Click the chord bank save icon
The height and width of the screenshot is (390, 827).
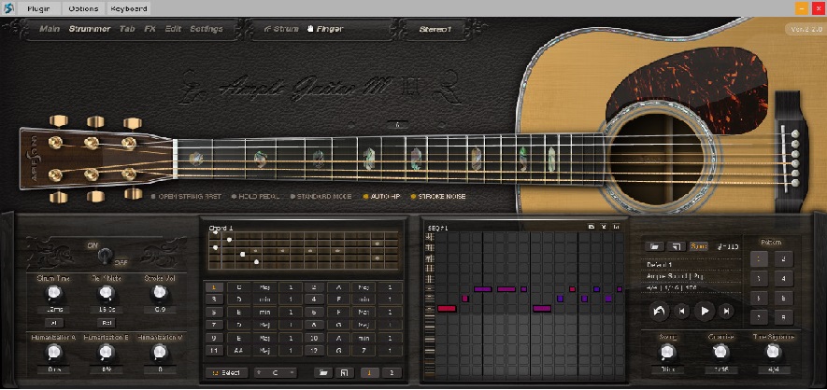[x=345, y=372]
